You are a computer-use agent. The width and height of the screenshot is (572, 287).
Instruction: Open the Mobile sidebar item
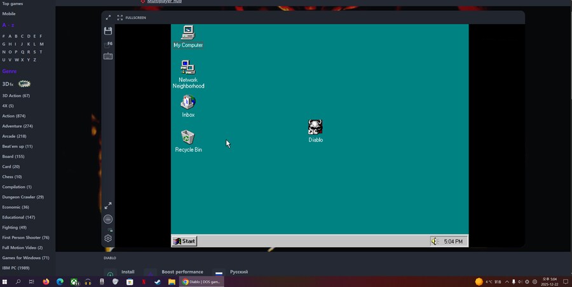[x=9, y=14]
